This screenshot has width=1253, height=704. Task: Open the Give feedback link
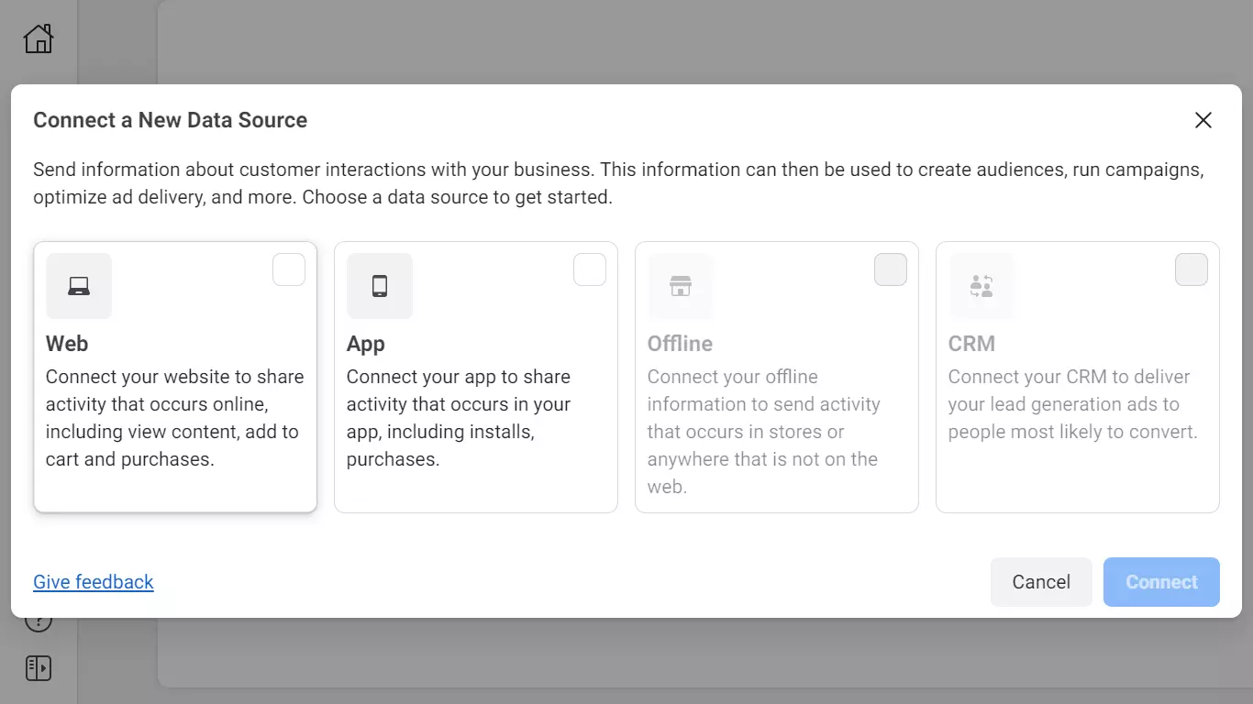point(94,582)
